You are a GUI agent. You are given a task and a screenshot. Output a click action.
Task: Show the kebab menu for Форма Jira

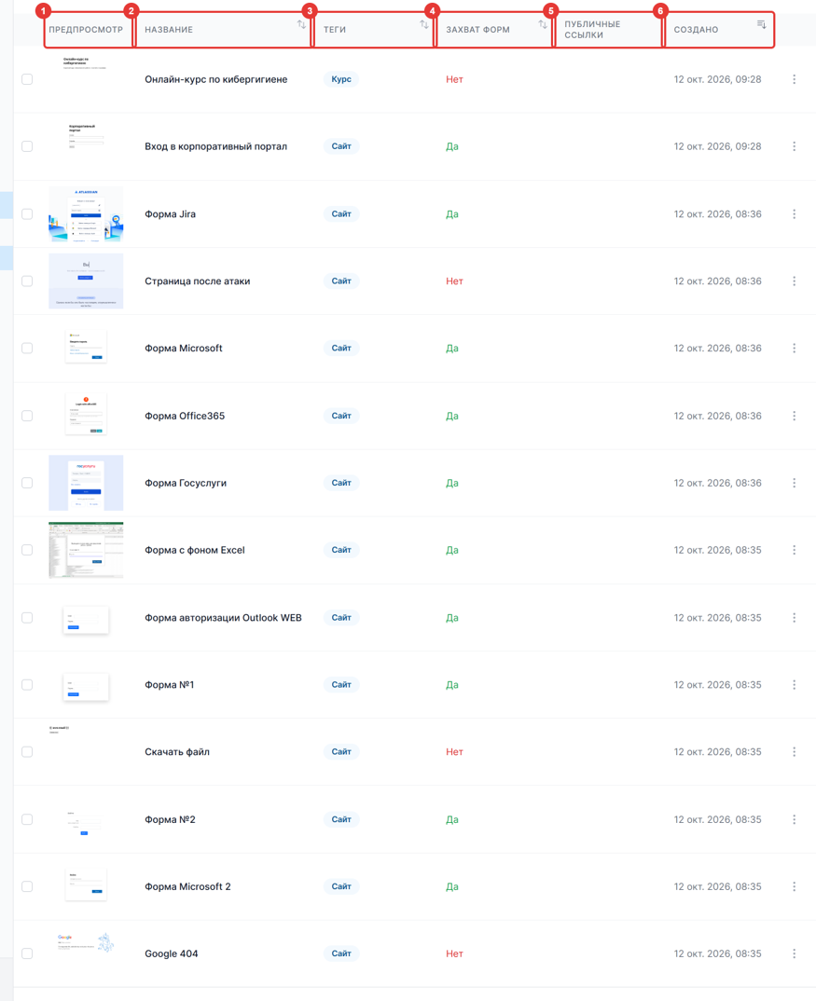pyautogui.click(x=795, y=213)
